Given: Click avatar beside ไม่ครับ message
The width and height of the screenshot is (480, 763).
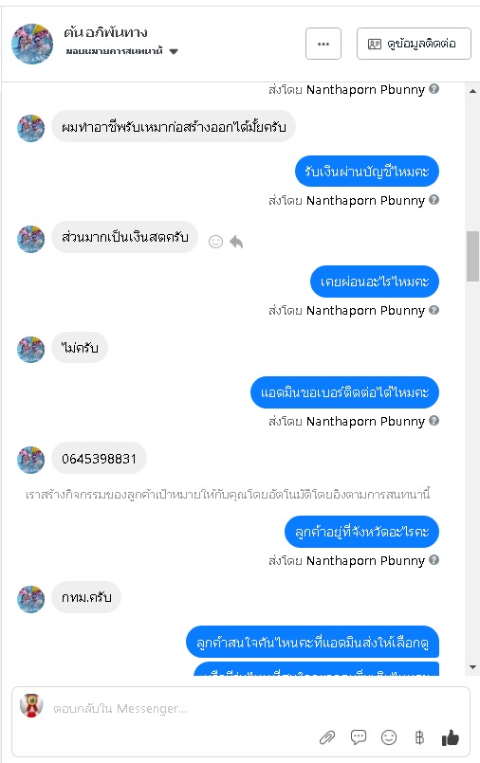Looking at the screenshot, I should [x=30, y=350].
